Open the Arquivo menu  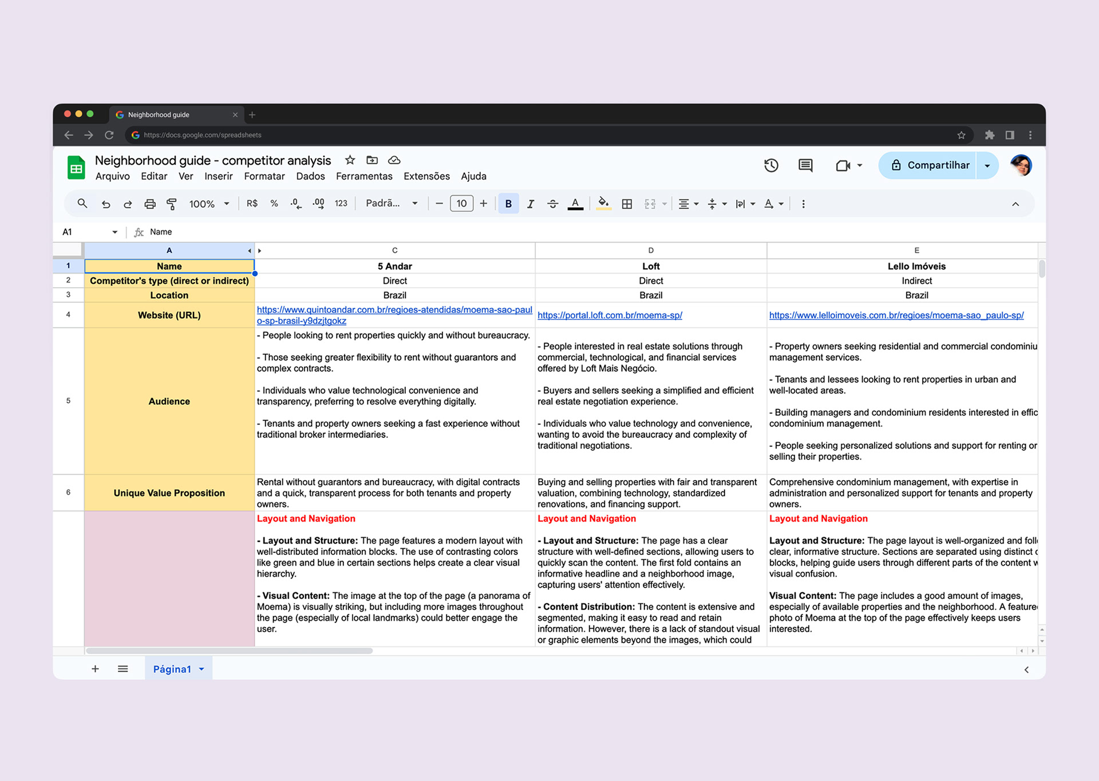point(113,176)
